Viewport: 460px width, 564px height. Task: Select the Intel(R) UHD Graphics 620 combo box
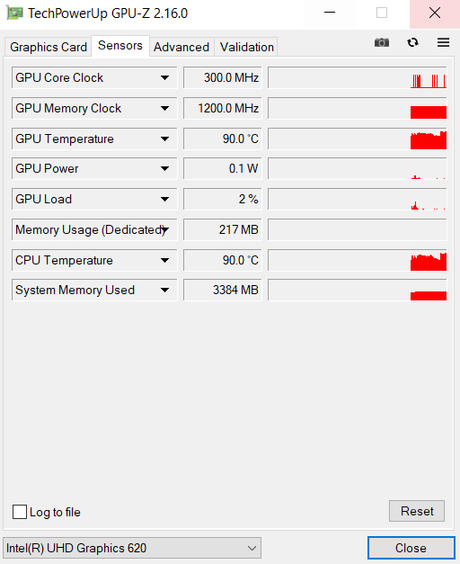pos(132,548)
